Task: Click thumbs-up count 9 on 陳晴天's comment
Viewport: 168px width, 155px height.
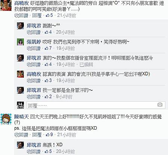Action: pos(49,135)
